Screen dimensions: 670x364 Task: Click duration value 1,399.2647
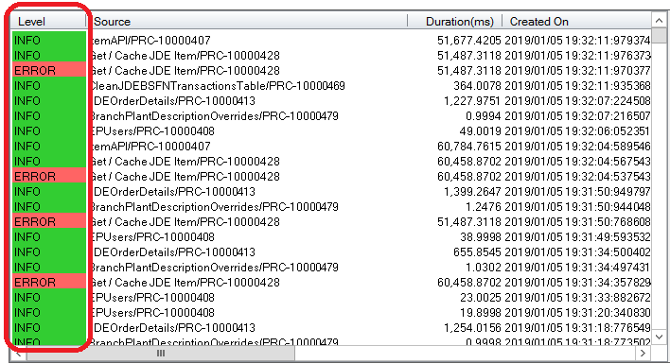click(x=472, y=192)
